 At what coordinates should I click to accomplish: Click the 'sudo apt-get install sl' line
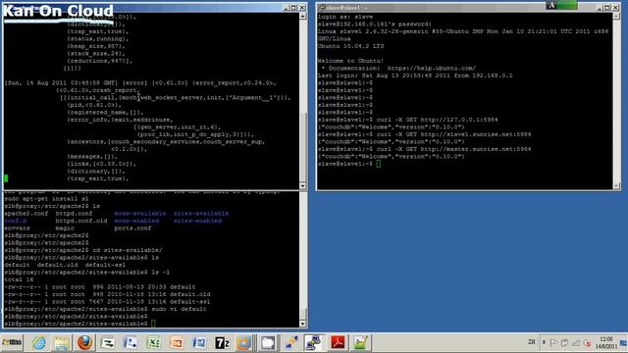click(46, 198)
